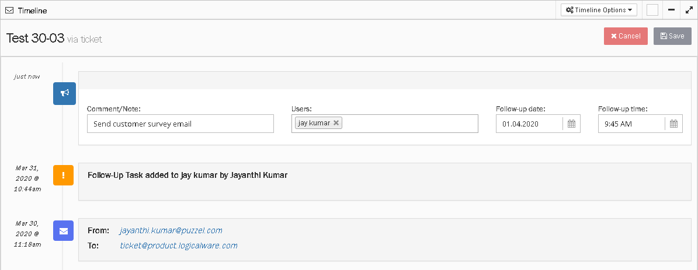Toggle the empty checkbox beside Timeline Options

[x=652, y=10]
